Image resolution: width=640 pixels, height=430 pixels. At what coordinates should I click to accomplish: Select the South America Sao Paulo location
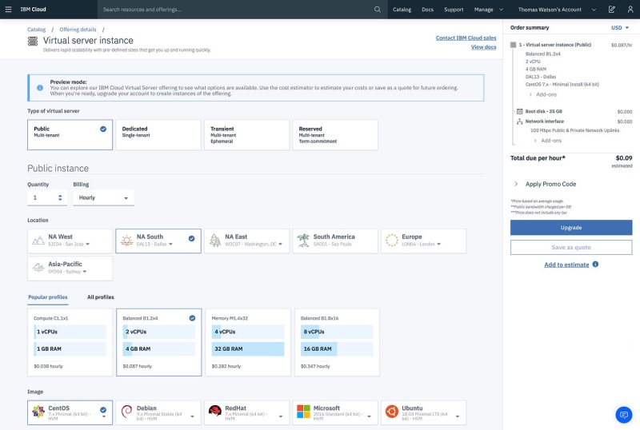coord(335,241)
